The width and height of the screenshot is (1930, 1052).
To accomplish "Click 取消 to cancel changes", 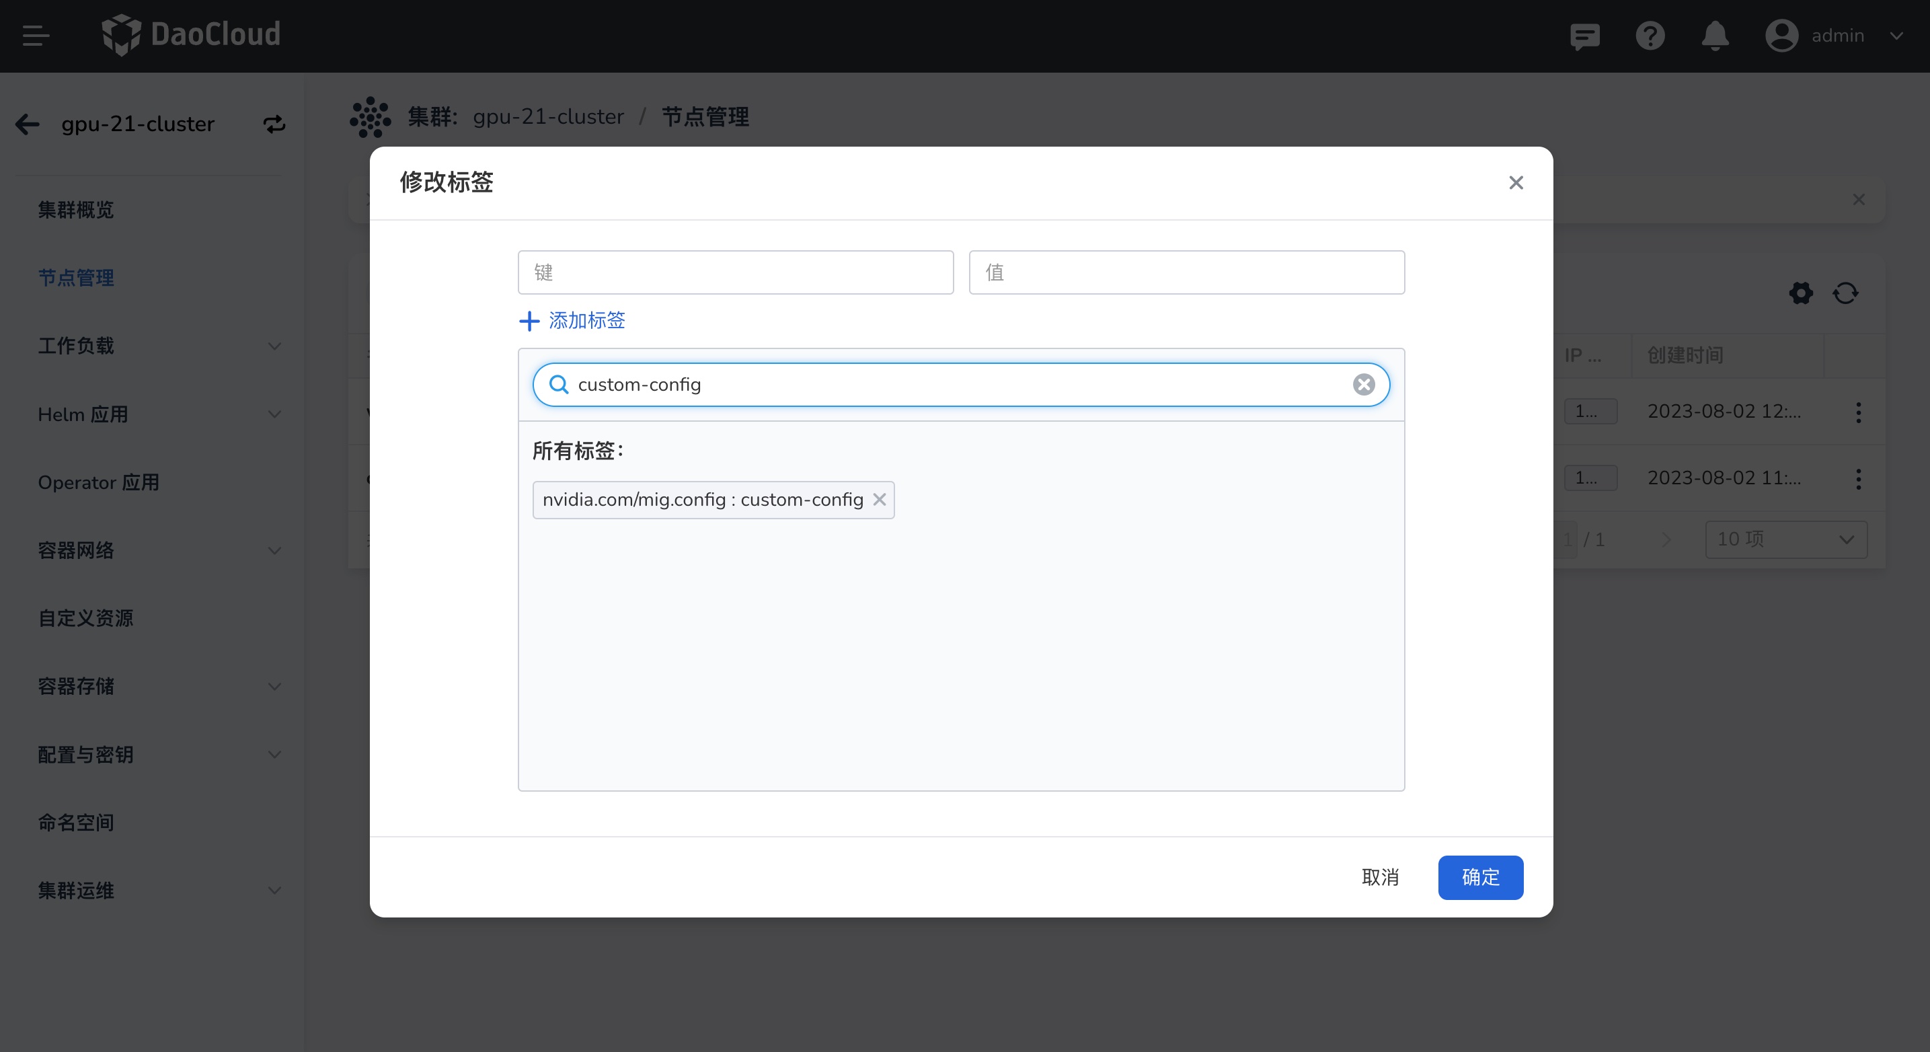I will tap(1380, 877).
